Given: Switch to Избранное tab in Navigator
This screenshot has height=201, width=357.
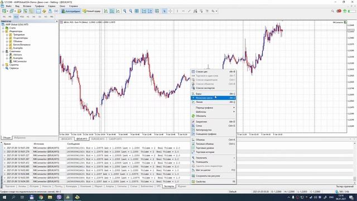Looking at the screenshot, I should [20, 138].
